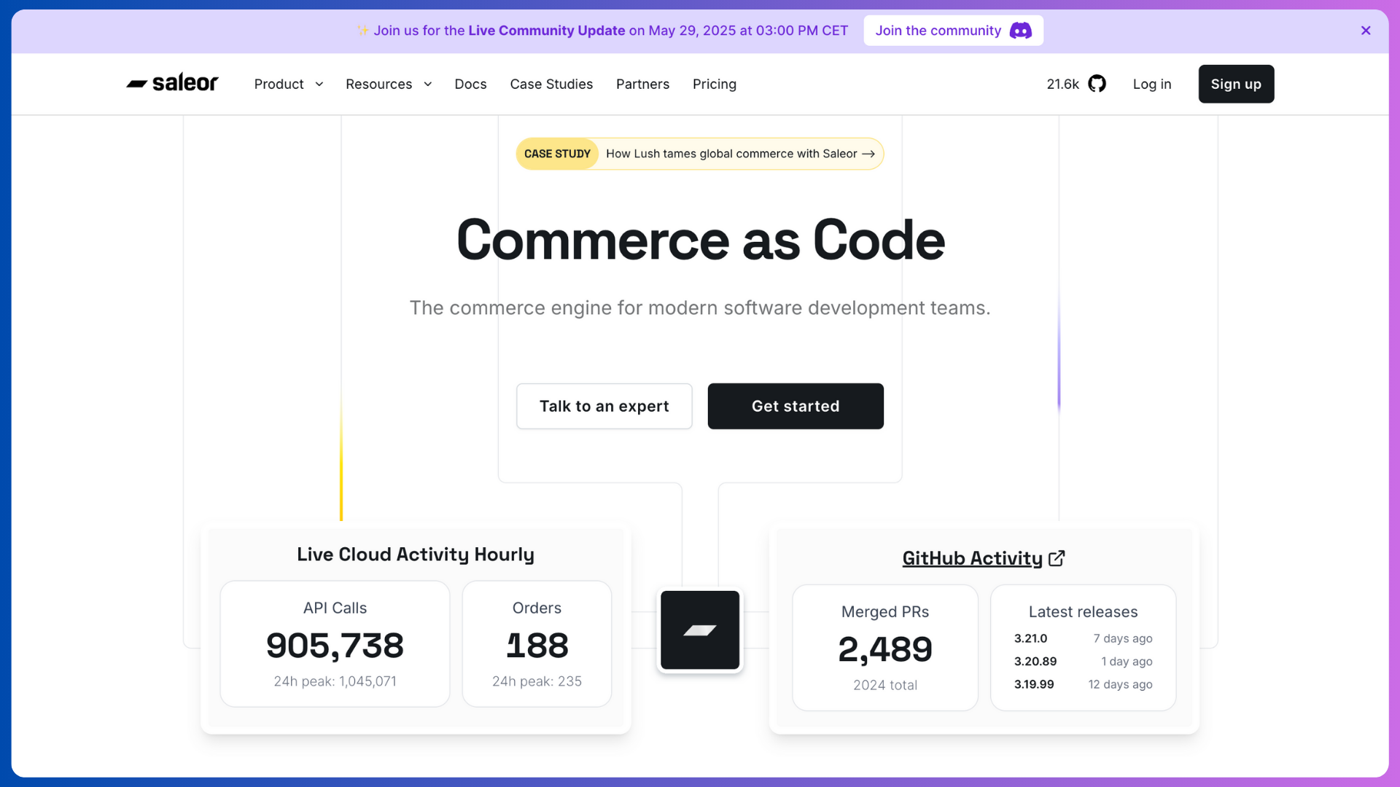The width and height of the screenshot is (1400, 787).
Task: View the Pricing page
Action: (x=715, y=84)
